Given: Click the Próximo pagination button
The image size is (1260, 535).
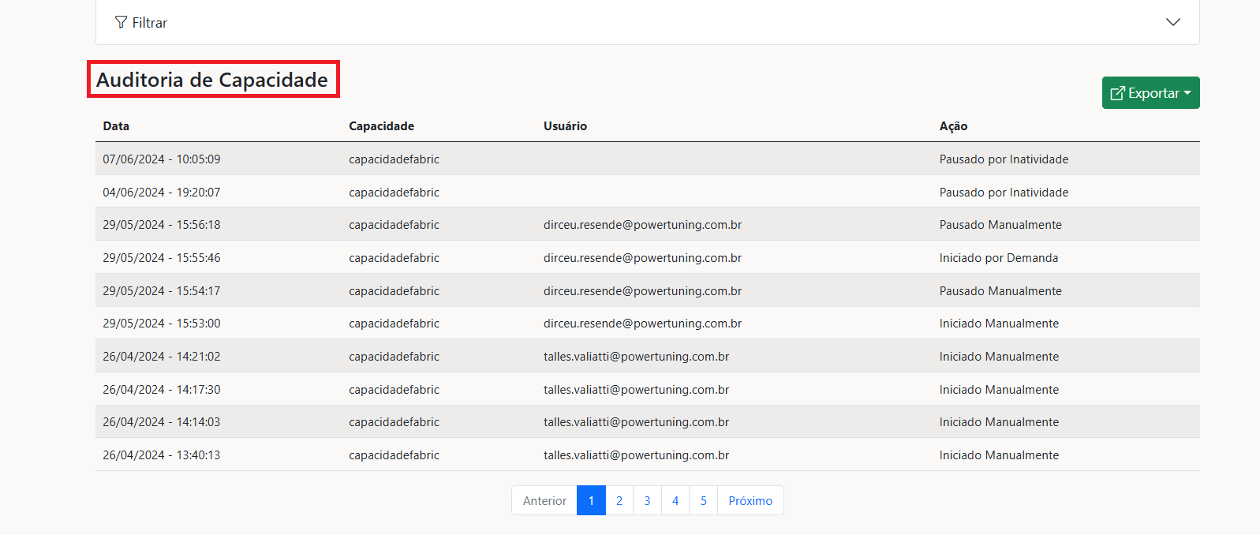Looking at the screenshot, I should coord(750,500).
